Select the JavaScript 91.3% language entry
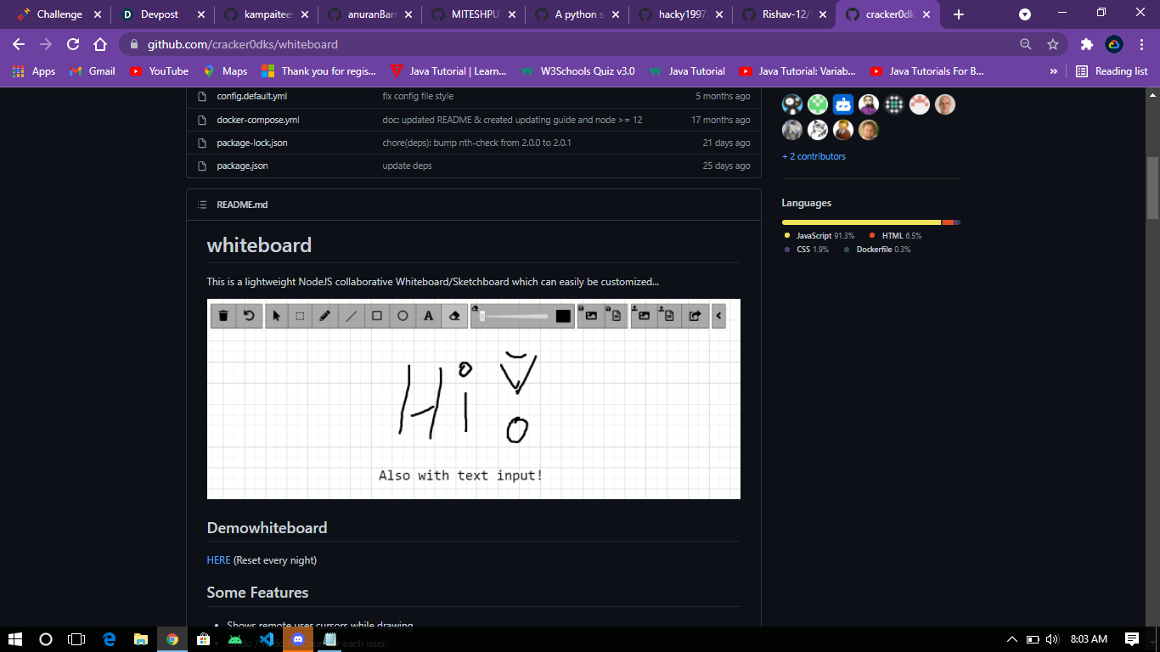Image resolution: width=1160 pixels, height=652 pixels. 819,236
